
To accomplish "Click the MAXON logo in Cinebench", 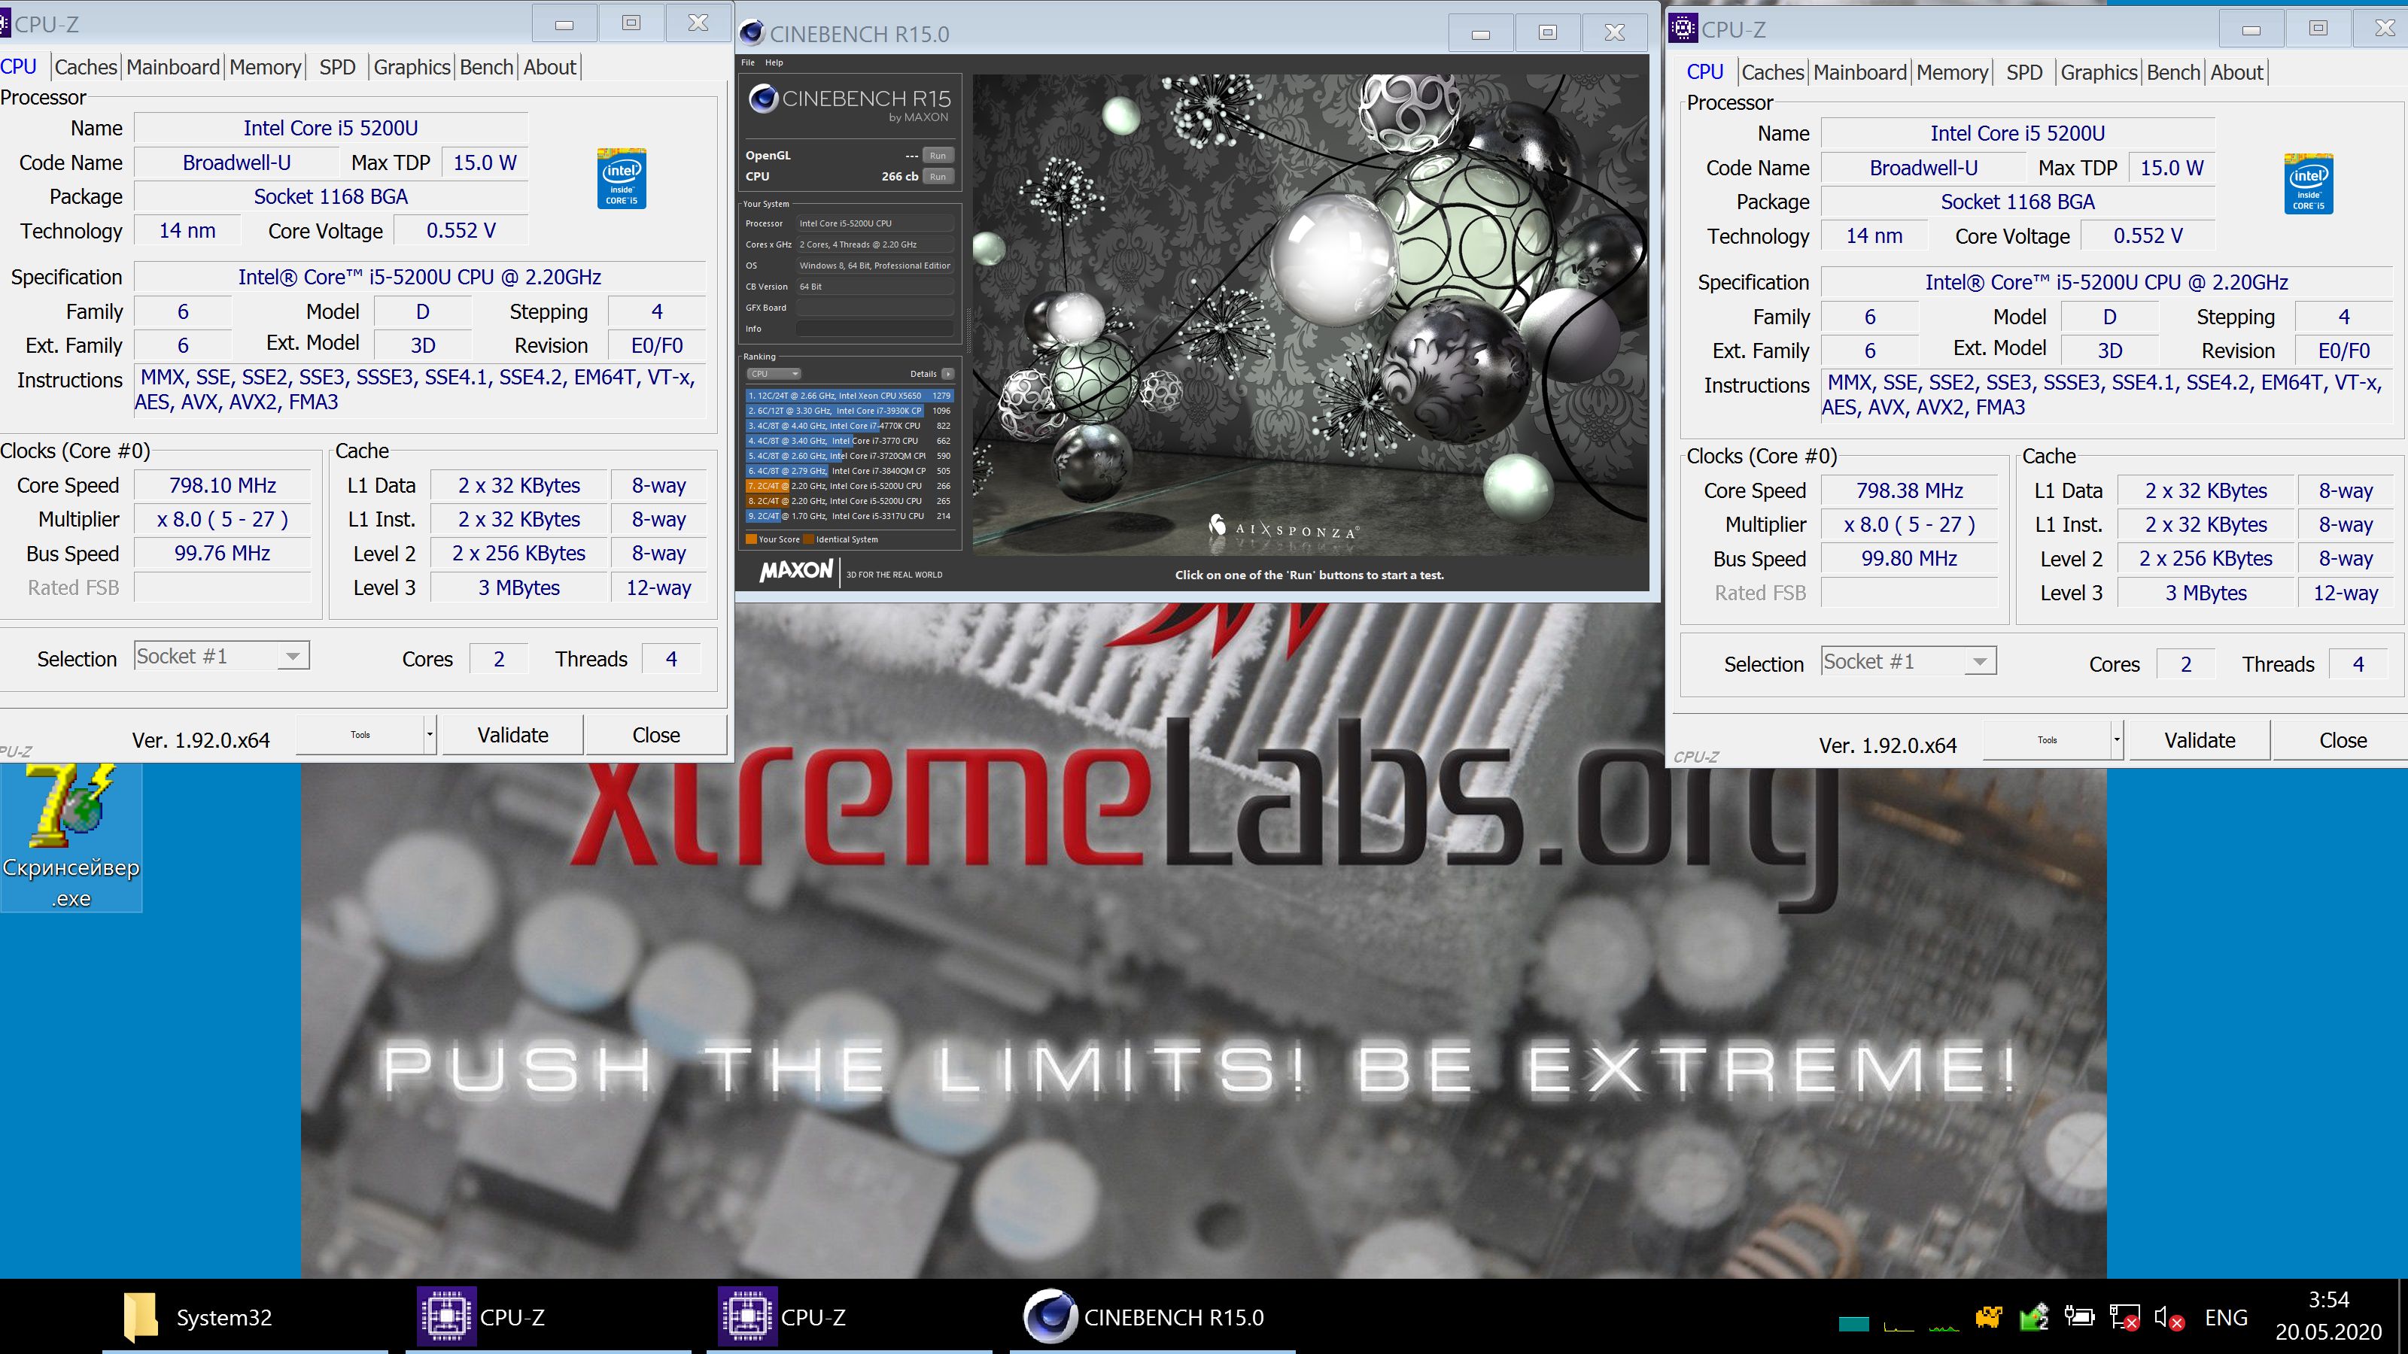I will click(x=795, y=571).
